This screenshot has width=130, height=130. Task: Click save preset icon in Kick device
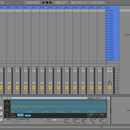tap(106, 98)
